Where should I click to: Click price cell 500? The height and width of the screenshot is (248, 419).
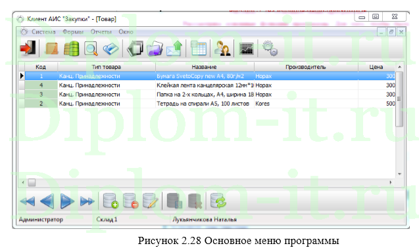[376, 103]
